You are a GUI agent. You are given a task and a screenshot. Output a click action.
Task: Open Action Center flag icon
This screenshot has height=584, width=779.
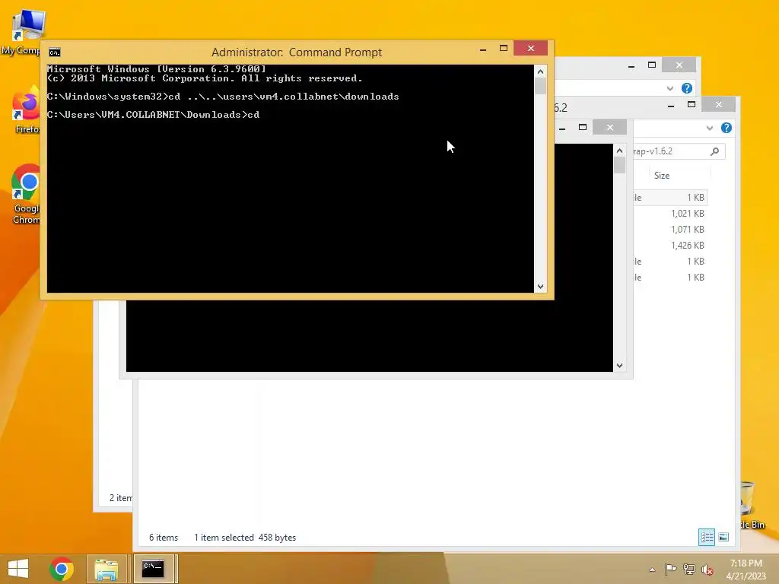click(671, 570)
